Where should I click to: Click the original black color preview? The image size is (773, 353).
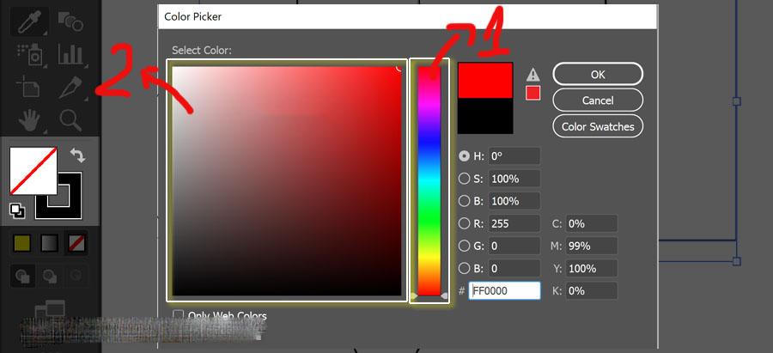click(x=485, y=115)
